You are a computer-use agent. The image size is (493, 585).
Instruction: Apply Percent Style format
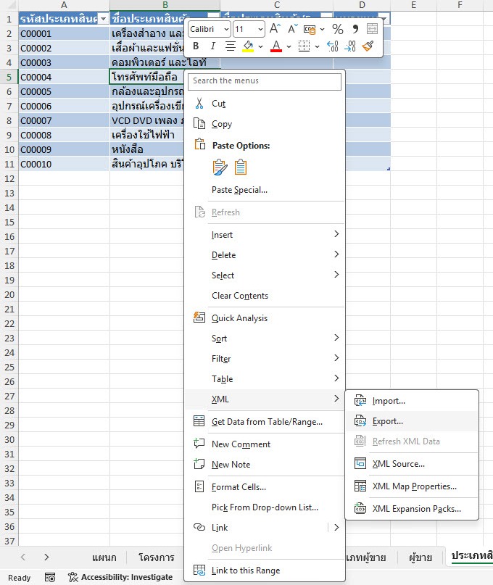338,29
